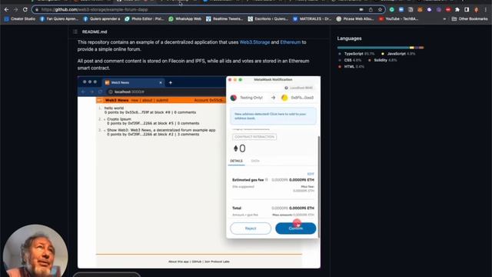Switch to the DETAILS tab in MetaMask screenshot
The image size is (492, 277).
pos(236,161)
